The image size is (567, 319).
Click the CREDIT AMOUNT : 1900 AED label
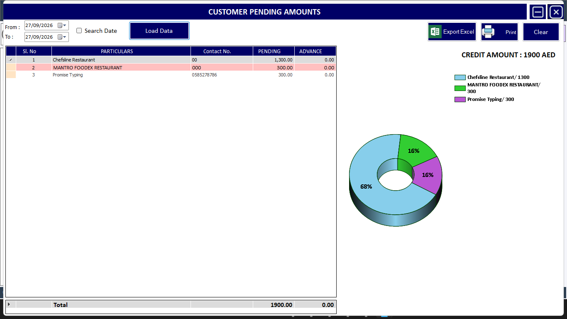508,55
